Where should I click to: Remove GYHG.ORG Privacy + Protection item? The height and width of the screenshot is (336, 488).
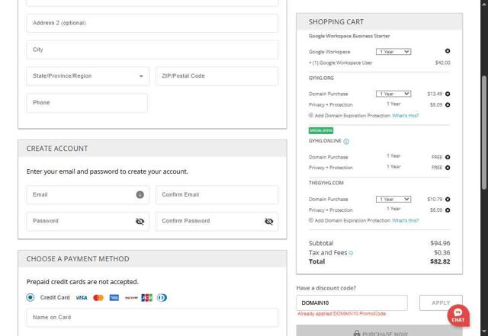(x=448, y=105)
